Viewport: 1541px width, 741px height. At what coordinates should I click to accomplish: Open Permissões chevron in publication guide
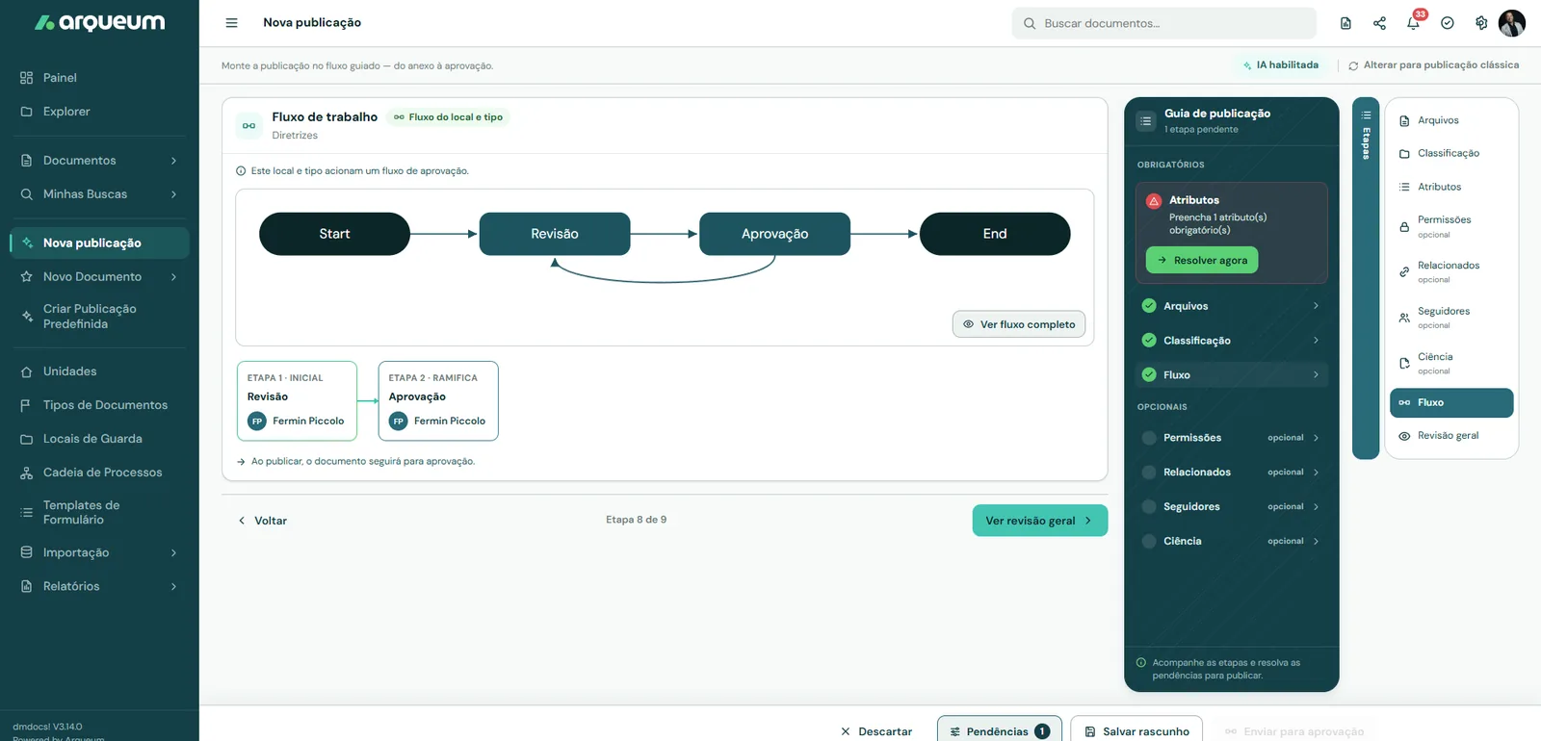tap(1316, 438)
